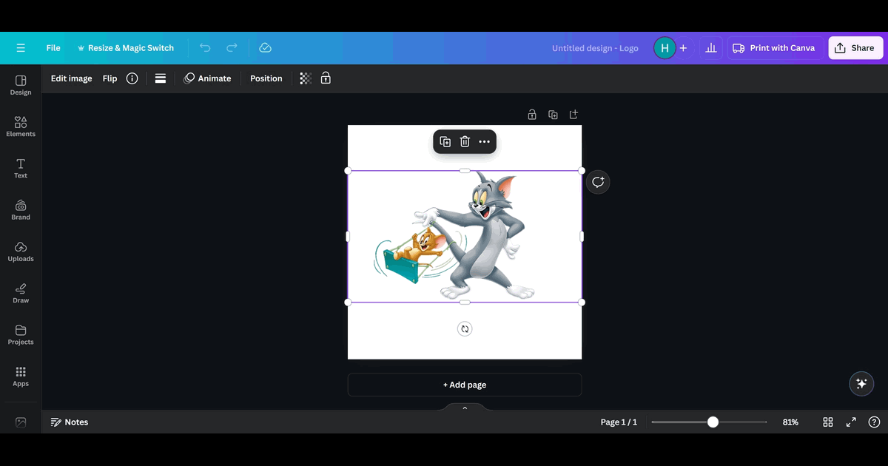This screenshot has height=466, width=888.
Task: Check cloud save status icon
Action: click(x=266, y=48)
